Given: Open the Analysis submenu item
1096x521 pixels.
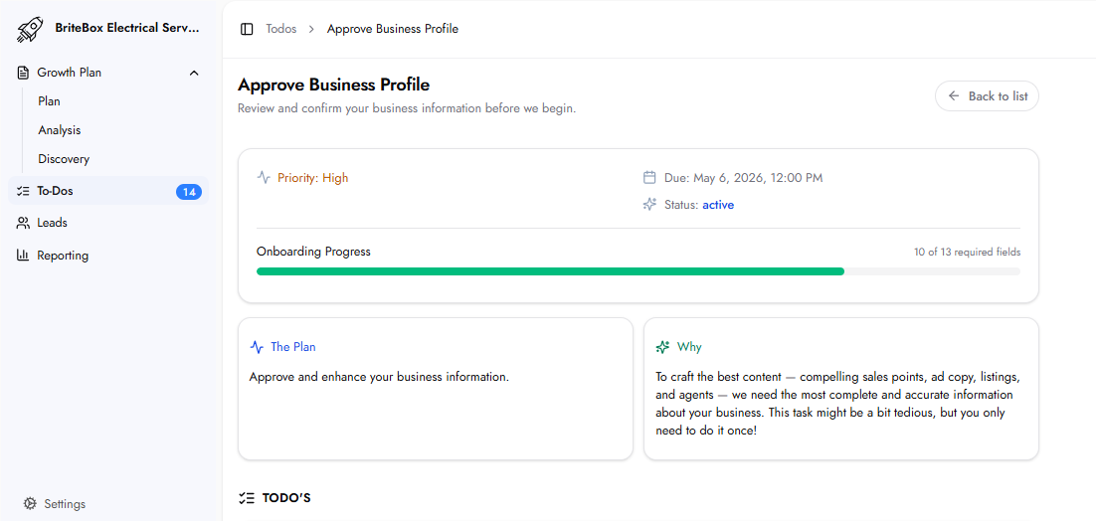Looking at the screenshot, I should (60, 130).
